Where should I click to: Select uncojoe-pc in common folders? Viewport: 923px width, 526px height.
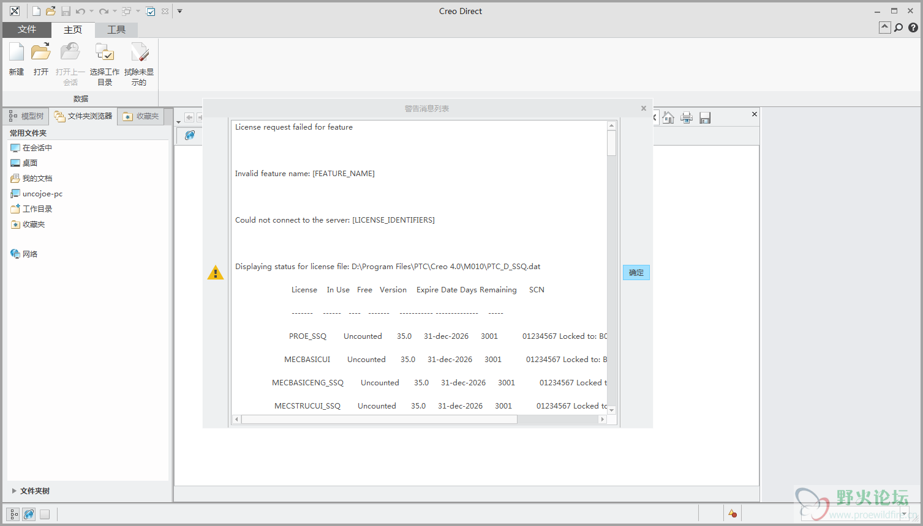pyautogui.click(x=37, y=194)
